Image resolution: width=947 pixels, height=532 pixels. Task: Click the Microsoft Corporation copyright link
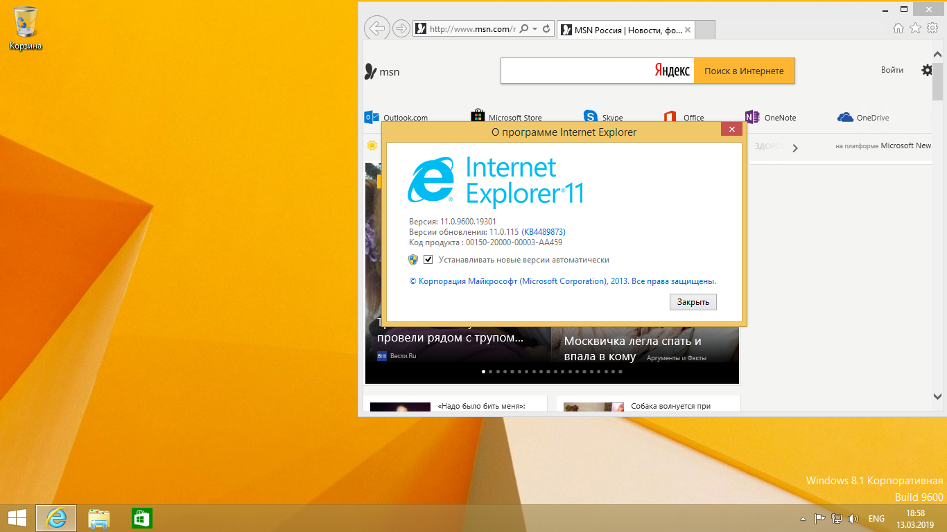[562, 281]
